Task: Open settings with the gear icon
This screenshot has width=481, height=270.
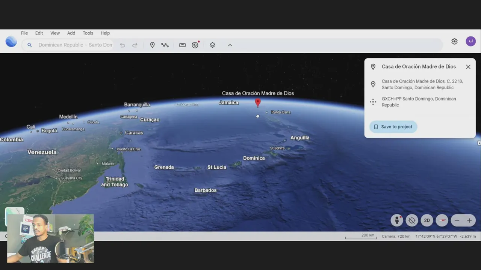Action: tap(454, 41)
